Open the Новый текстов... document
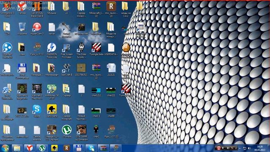The width and height of the screenshot is (270, 152). [81, 112]
